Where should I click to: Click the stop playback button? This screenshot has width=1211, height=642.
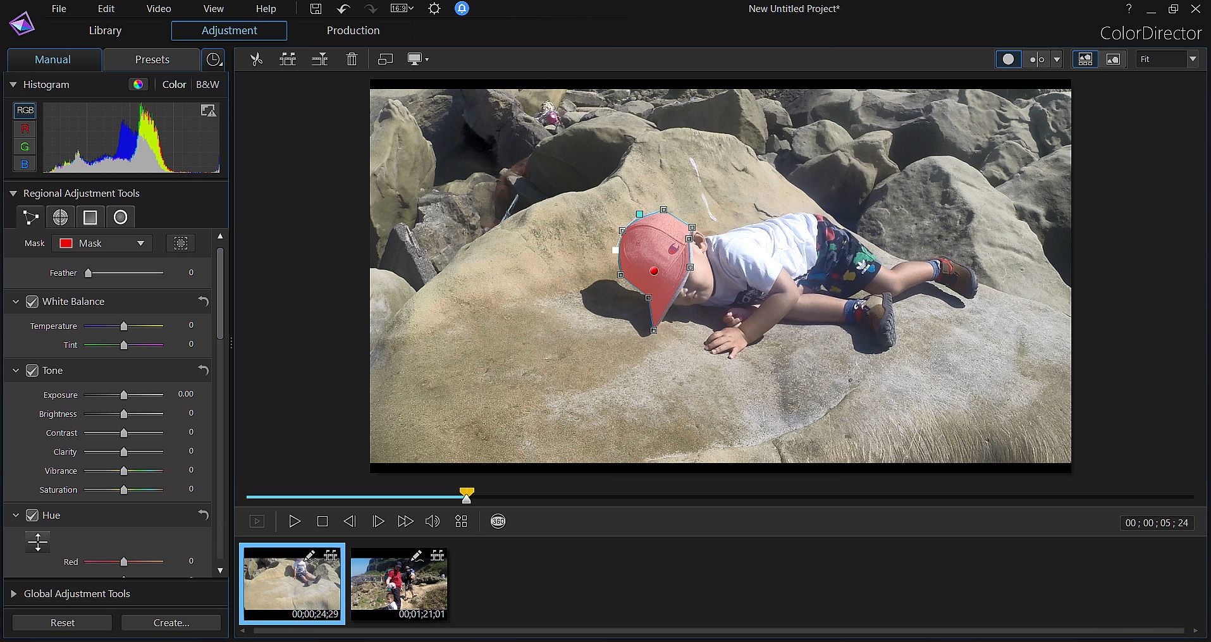[x=322, y=521]
